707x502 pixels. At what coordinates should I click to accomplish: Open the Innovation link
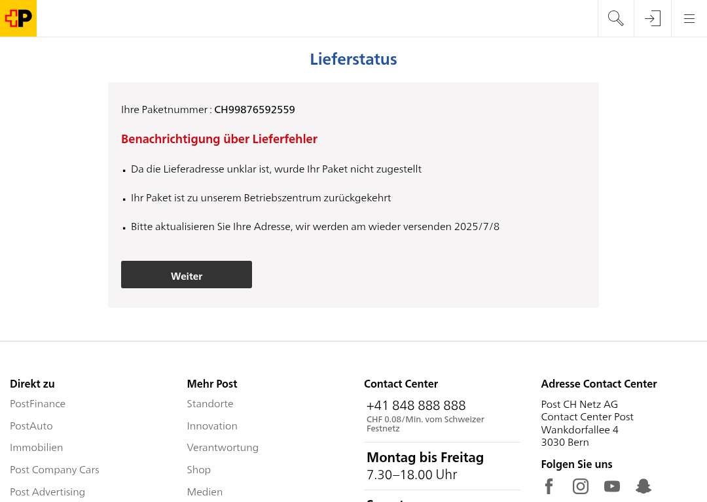(x=212, y=426)
